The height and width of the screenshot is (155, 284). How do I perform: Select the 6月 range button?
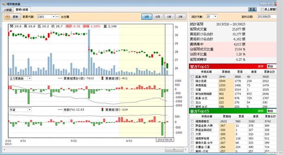click(158, 17)
